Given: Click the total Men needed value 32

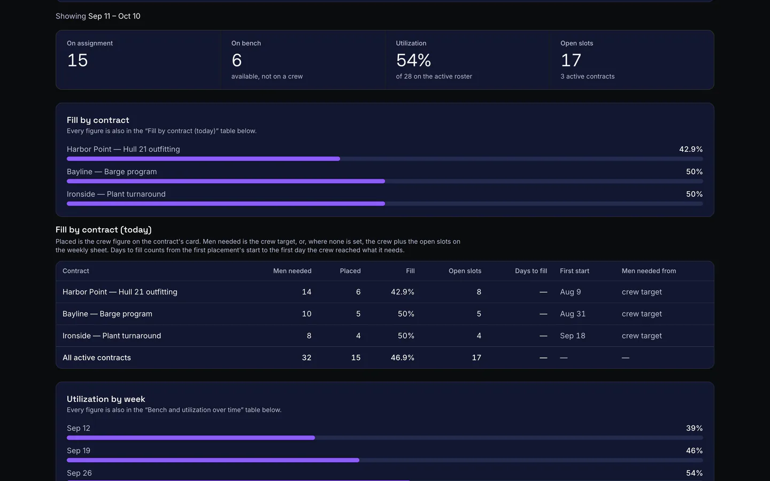Looking at the screenshot, I should (x=306, y=358).
